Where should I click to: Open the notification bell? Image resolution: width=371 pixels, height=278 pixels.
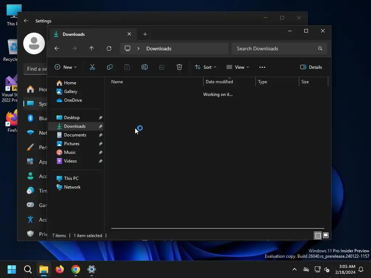361,269
